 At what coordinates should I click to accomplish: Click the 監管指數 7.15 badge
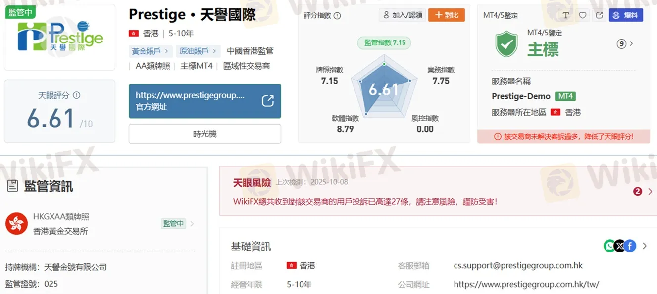[384, 42]
